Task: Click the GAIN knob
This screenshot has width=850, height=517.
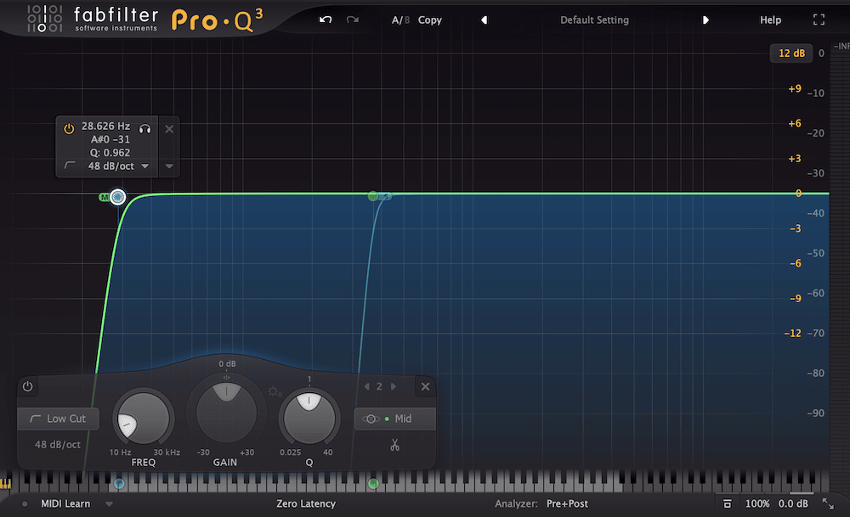Action: [226, 413]
